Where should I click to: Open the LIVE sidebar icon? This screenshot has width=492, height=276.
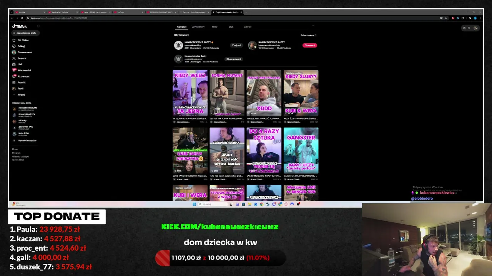tap(14, 64)
